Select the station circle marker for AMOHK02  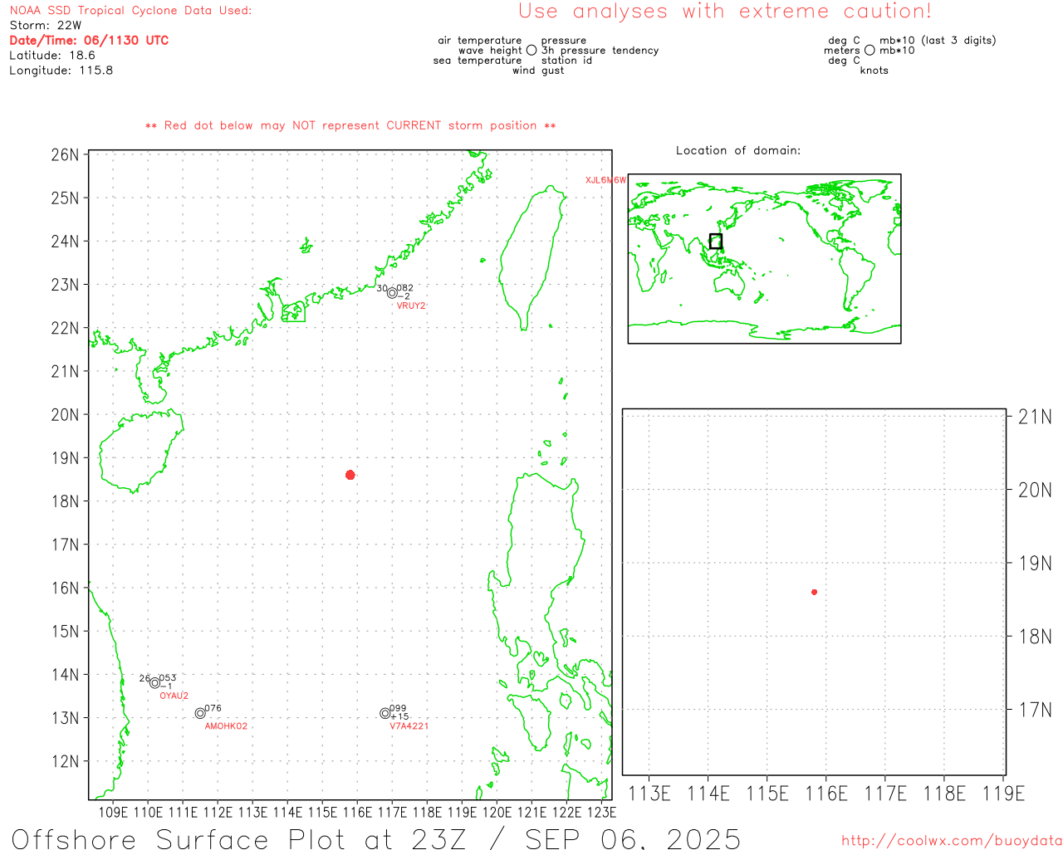200,714
